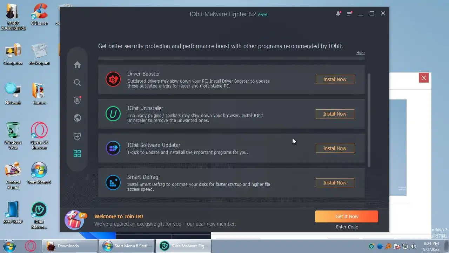Open the Protection shield section in sidebar
Viewport: 449px width, 253px height.
[78, 100]
